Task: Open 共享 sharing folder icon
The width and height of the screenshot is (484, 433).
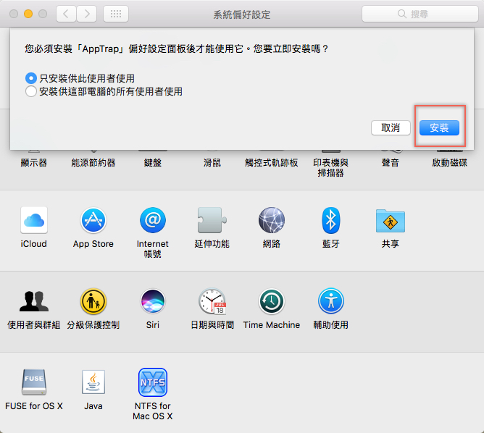Action: coord(390,221)
